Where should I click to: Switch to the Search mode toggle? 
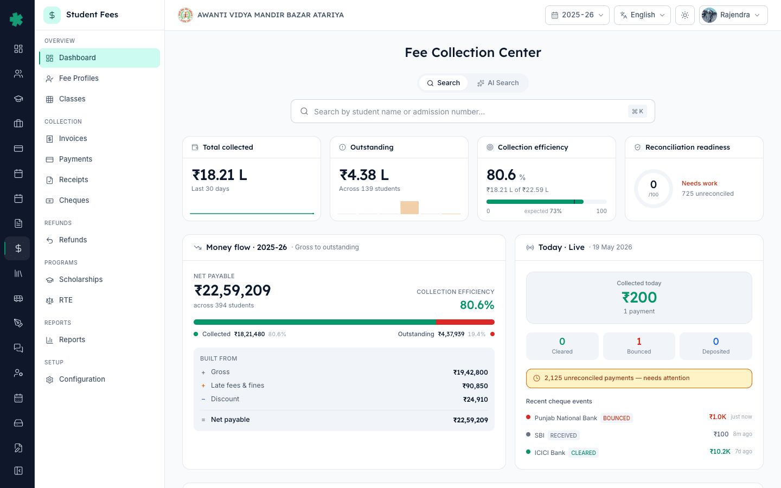[x=443, y=83]
